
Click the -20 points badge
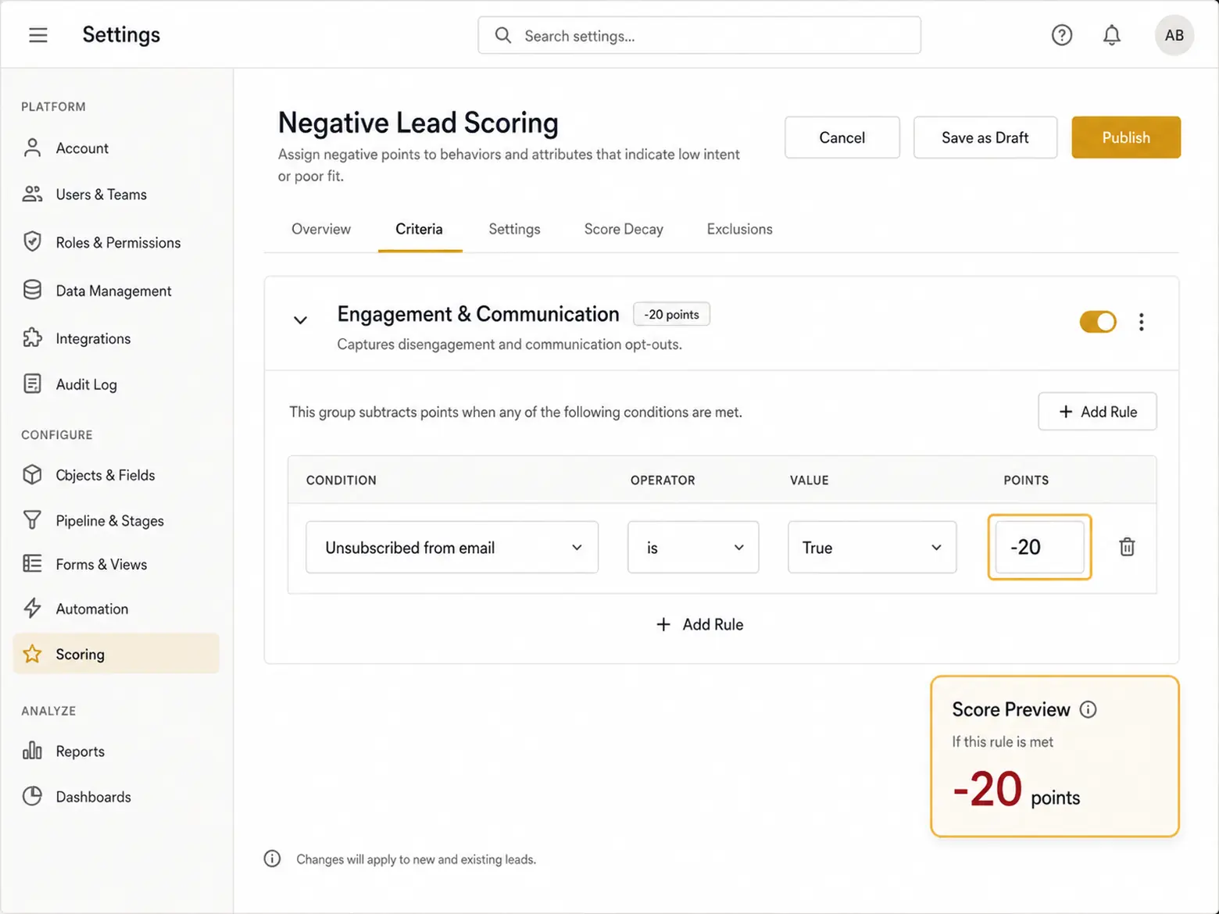coord(671,314)
